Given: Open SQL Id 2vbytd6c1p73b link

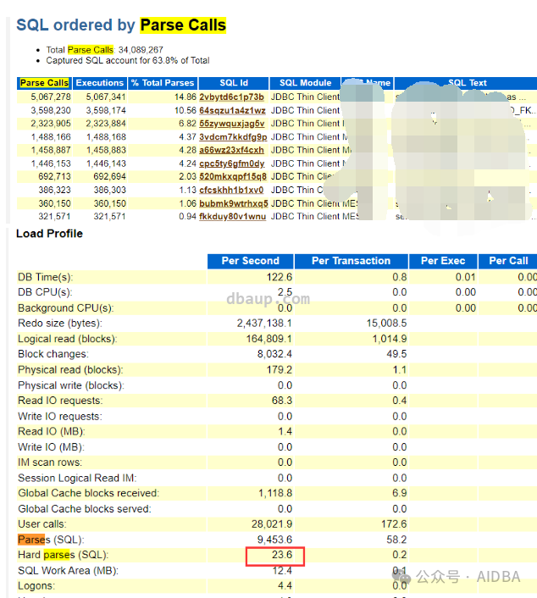Looking at the screenshot, I should coord(231,97).
